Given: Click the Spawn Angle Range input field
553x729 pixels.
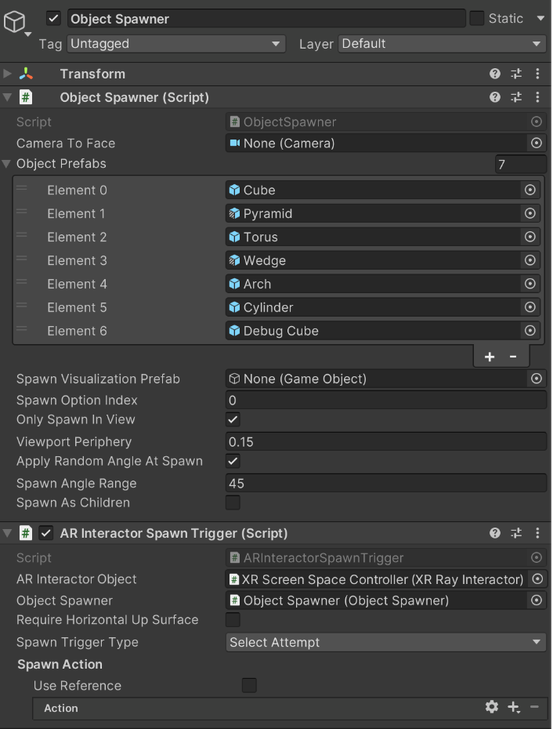Looking at the screenshot, I should point(385,483).
